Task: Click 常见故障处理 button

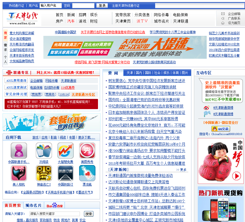Action: 16,94
